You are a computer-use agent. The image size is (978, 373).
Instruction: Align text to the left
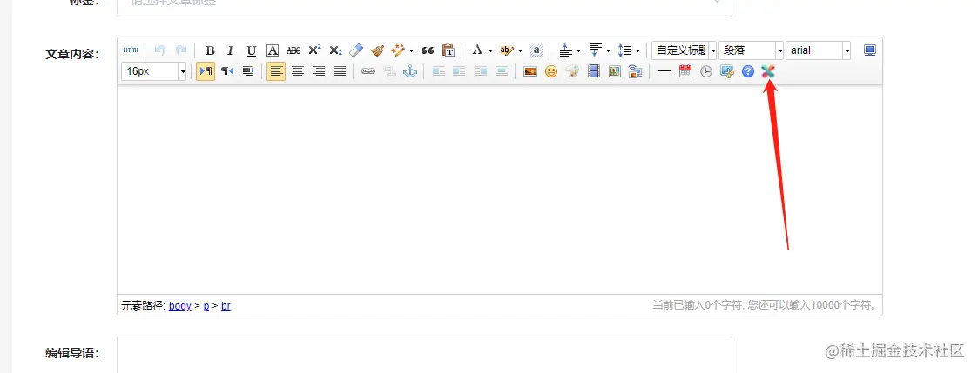(276, 71)
